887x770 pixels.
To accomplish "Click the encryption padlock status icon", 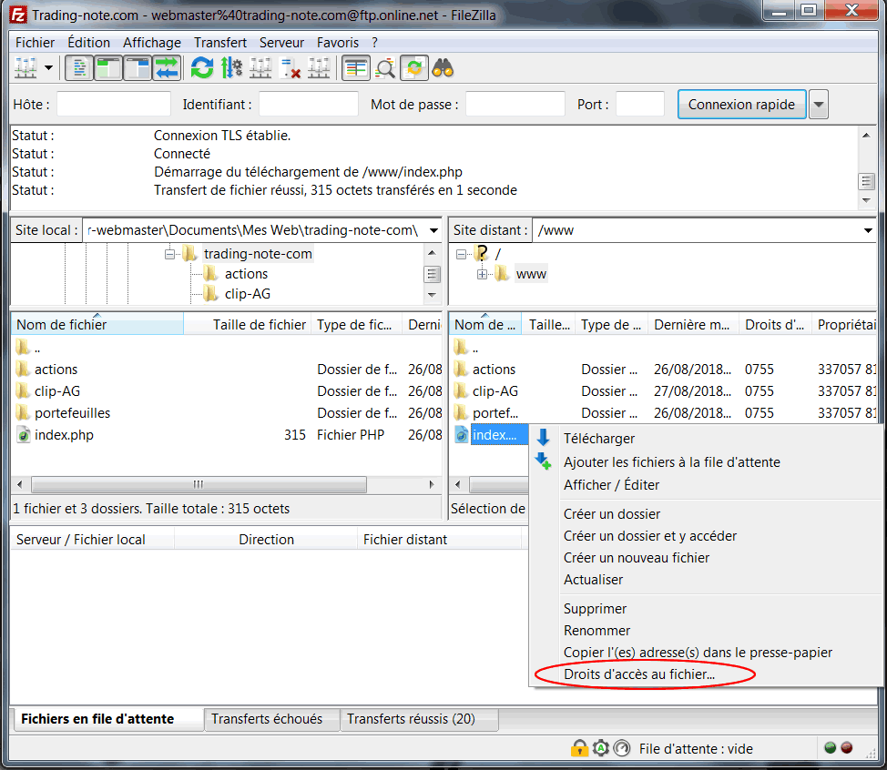I will pos(578,748).
